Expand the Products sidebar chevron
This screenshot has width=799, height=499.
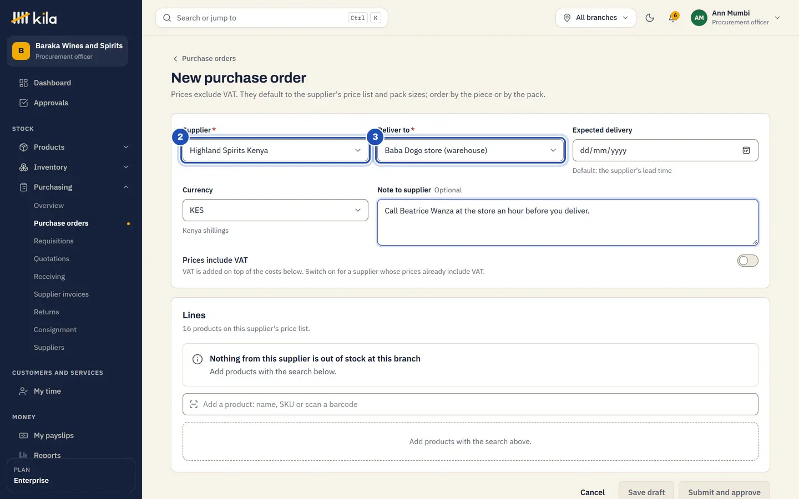[126, 147]
